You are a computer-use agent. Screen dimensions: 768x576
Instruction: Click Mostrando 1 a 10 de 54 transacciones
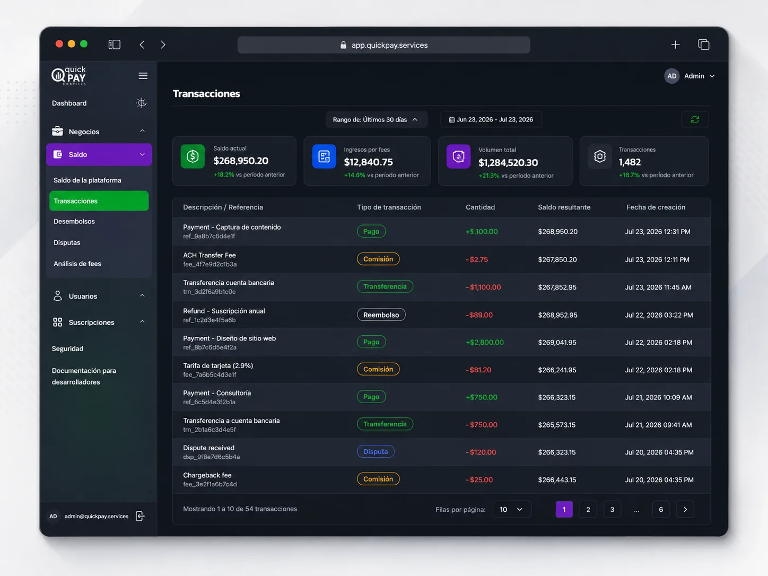pyautogui.click(x=240, y=509)
